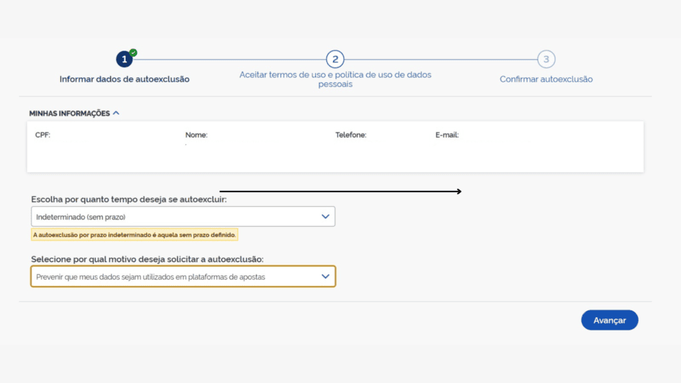
Task: Click the motivo dropdown's chevron arrow icon
Action: [324, 276]
